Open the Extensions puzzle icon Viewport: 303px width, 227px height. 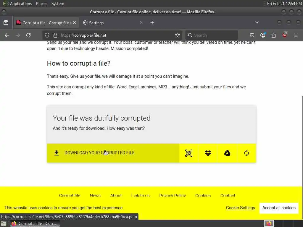[273, 35]
